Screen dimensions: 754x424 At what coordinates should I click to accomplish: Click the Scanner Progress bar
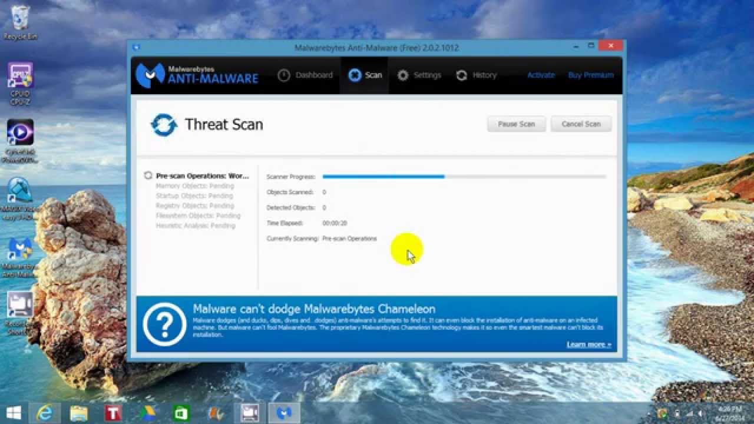(x=464, y=177)
